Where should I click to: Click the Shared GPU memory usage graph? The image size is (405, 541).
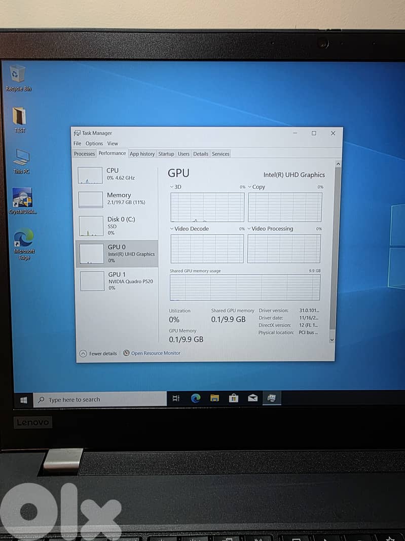click(245, 287)
